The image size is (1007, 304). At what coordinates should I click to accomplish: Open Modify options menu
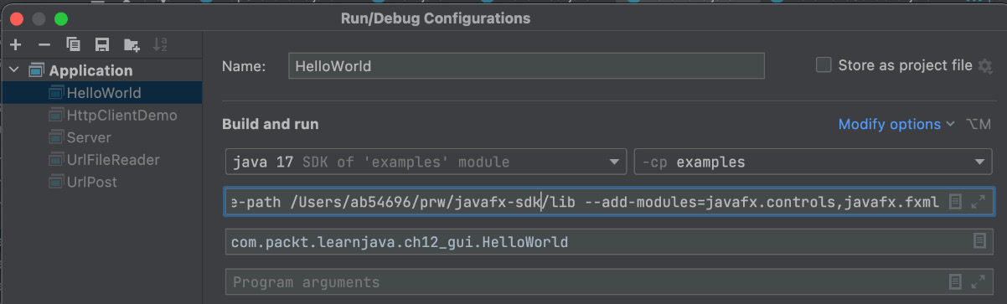[x=896, y=124]
